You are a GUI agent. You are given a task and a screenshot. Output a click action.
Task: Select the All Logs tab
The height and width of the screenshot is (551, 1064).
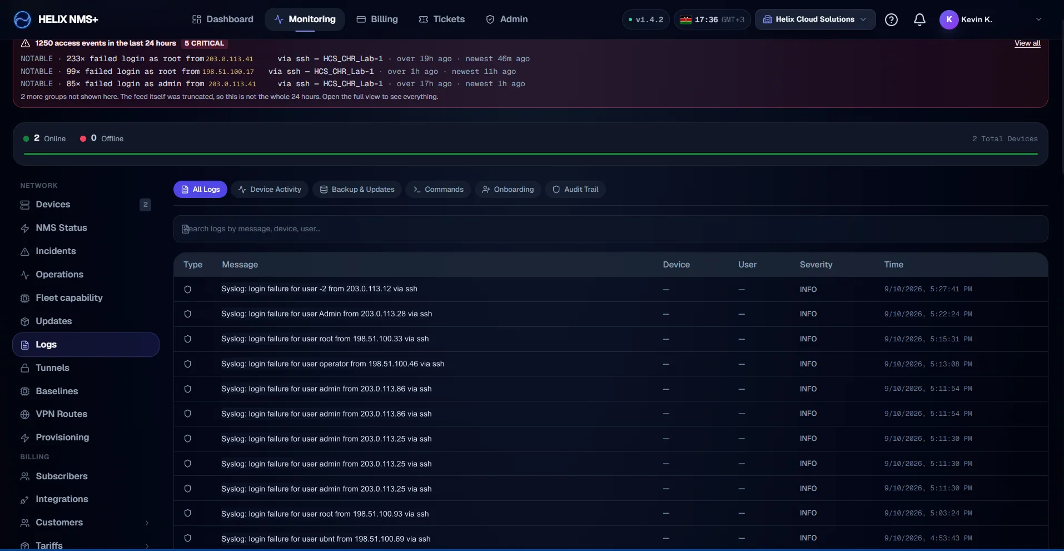pos(201,190)
